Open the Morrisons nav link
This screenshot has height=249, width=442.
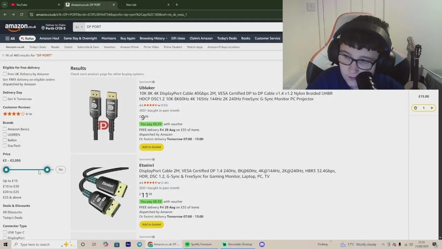click(x=108, y=38)
